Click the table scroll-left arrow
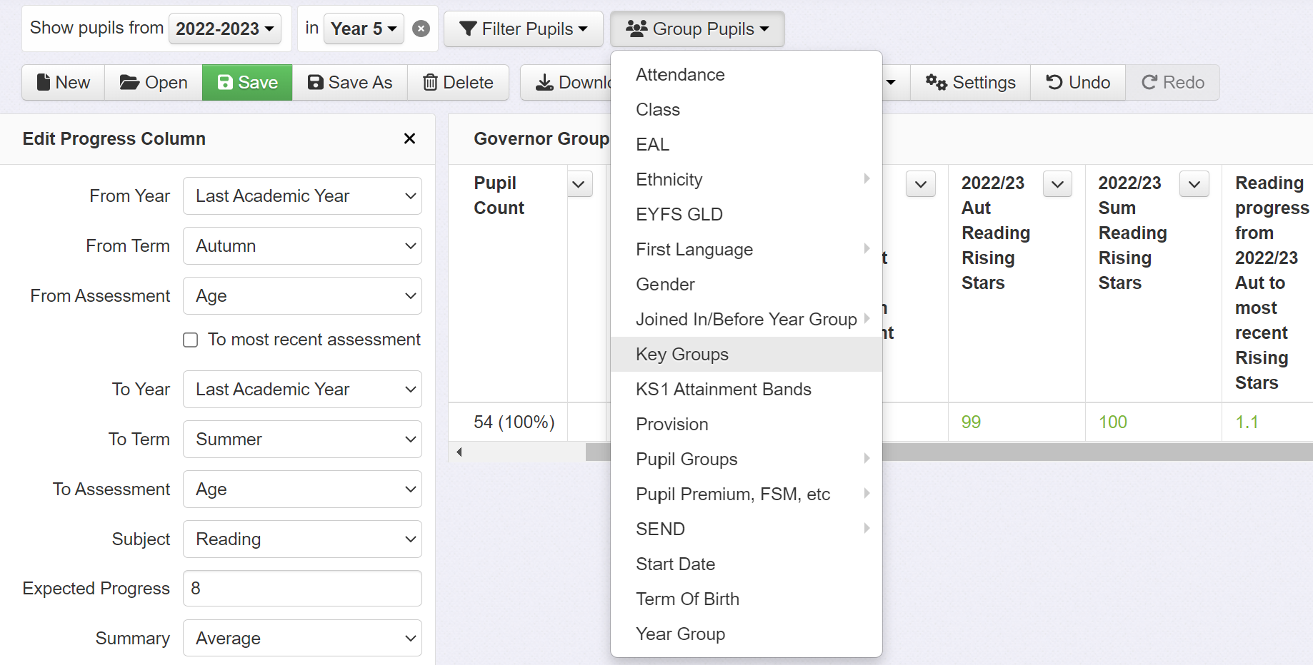1313x665 pixels. coord(459,452)
